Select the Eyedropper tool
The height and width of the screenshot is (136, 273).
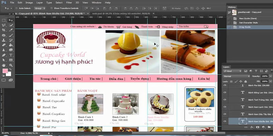(11, 30)
